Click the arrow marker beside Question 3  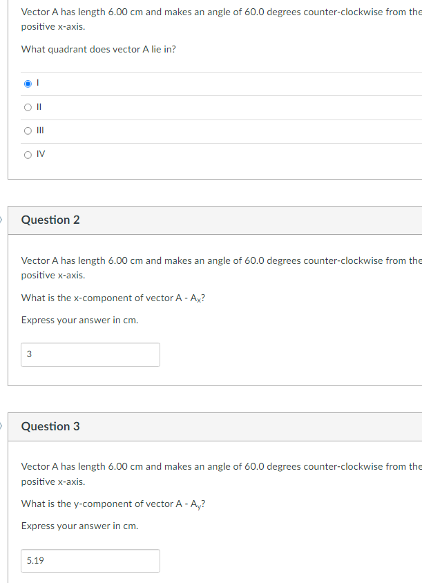(2, 426)
